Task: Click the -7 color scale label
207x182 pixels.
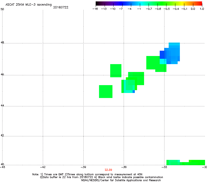Action: click(x=121, y=9)
